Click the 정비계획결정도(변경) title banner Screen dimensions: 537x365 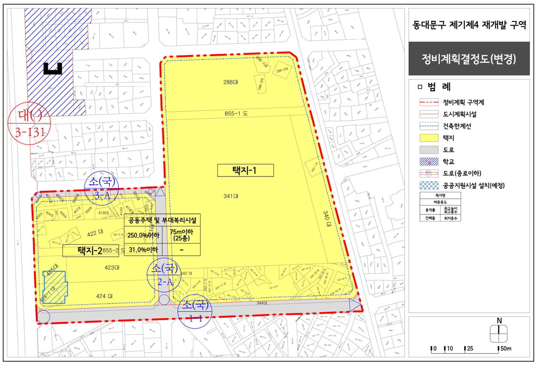[469, 58]
